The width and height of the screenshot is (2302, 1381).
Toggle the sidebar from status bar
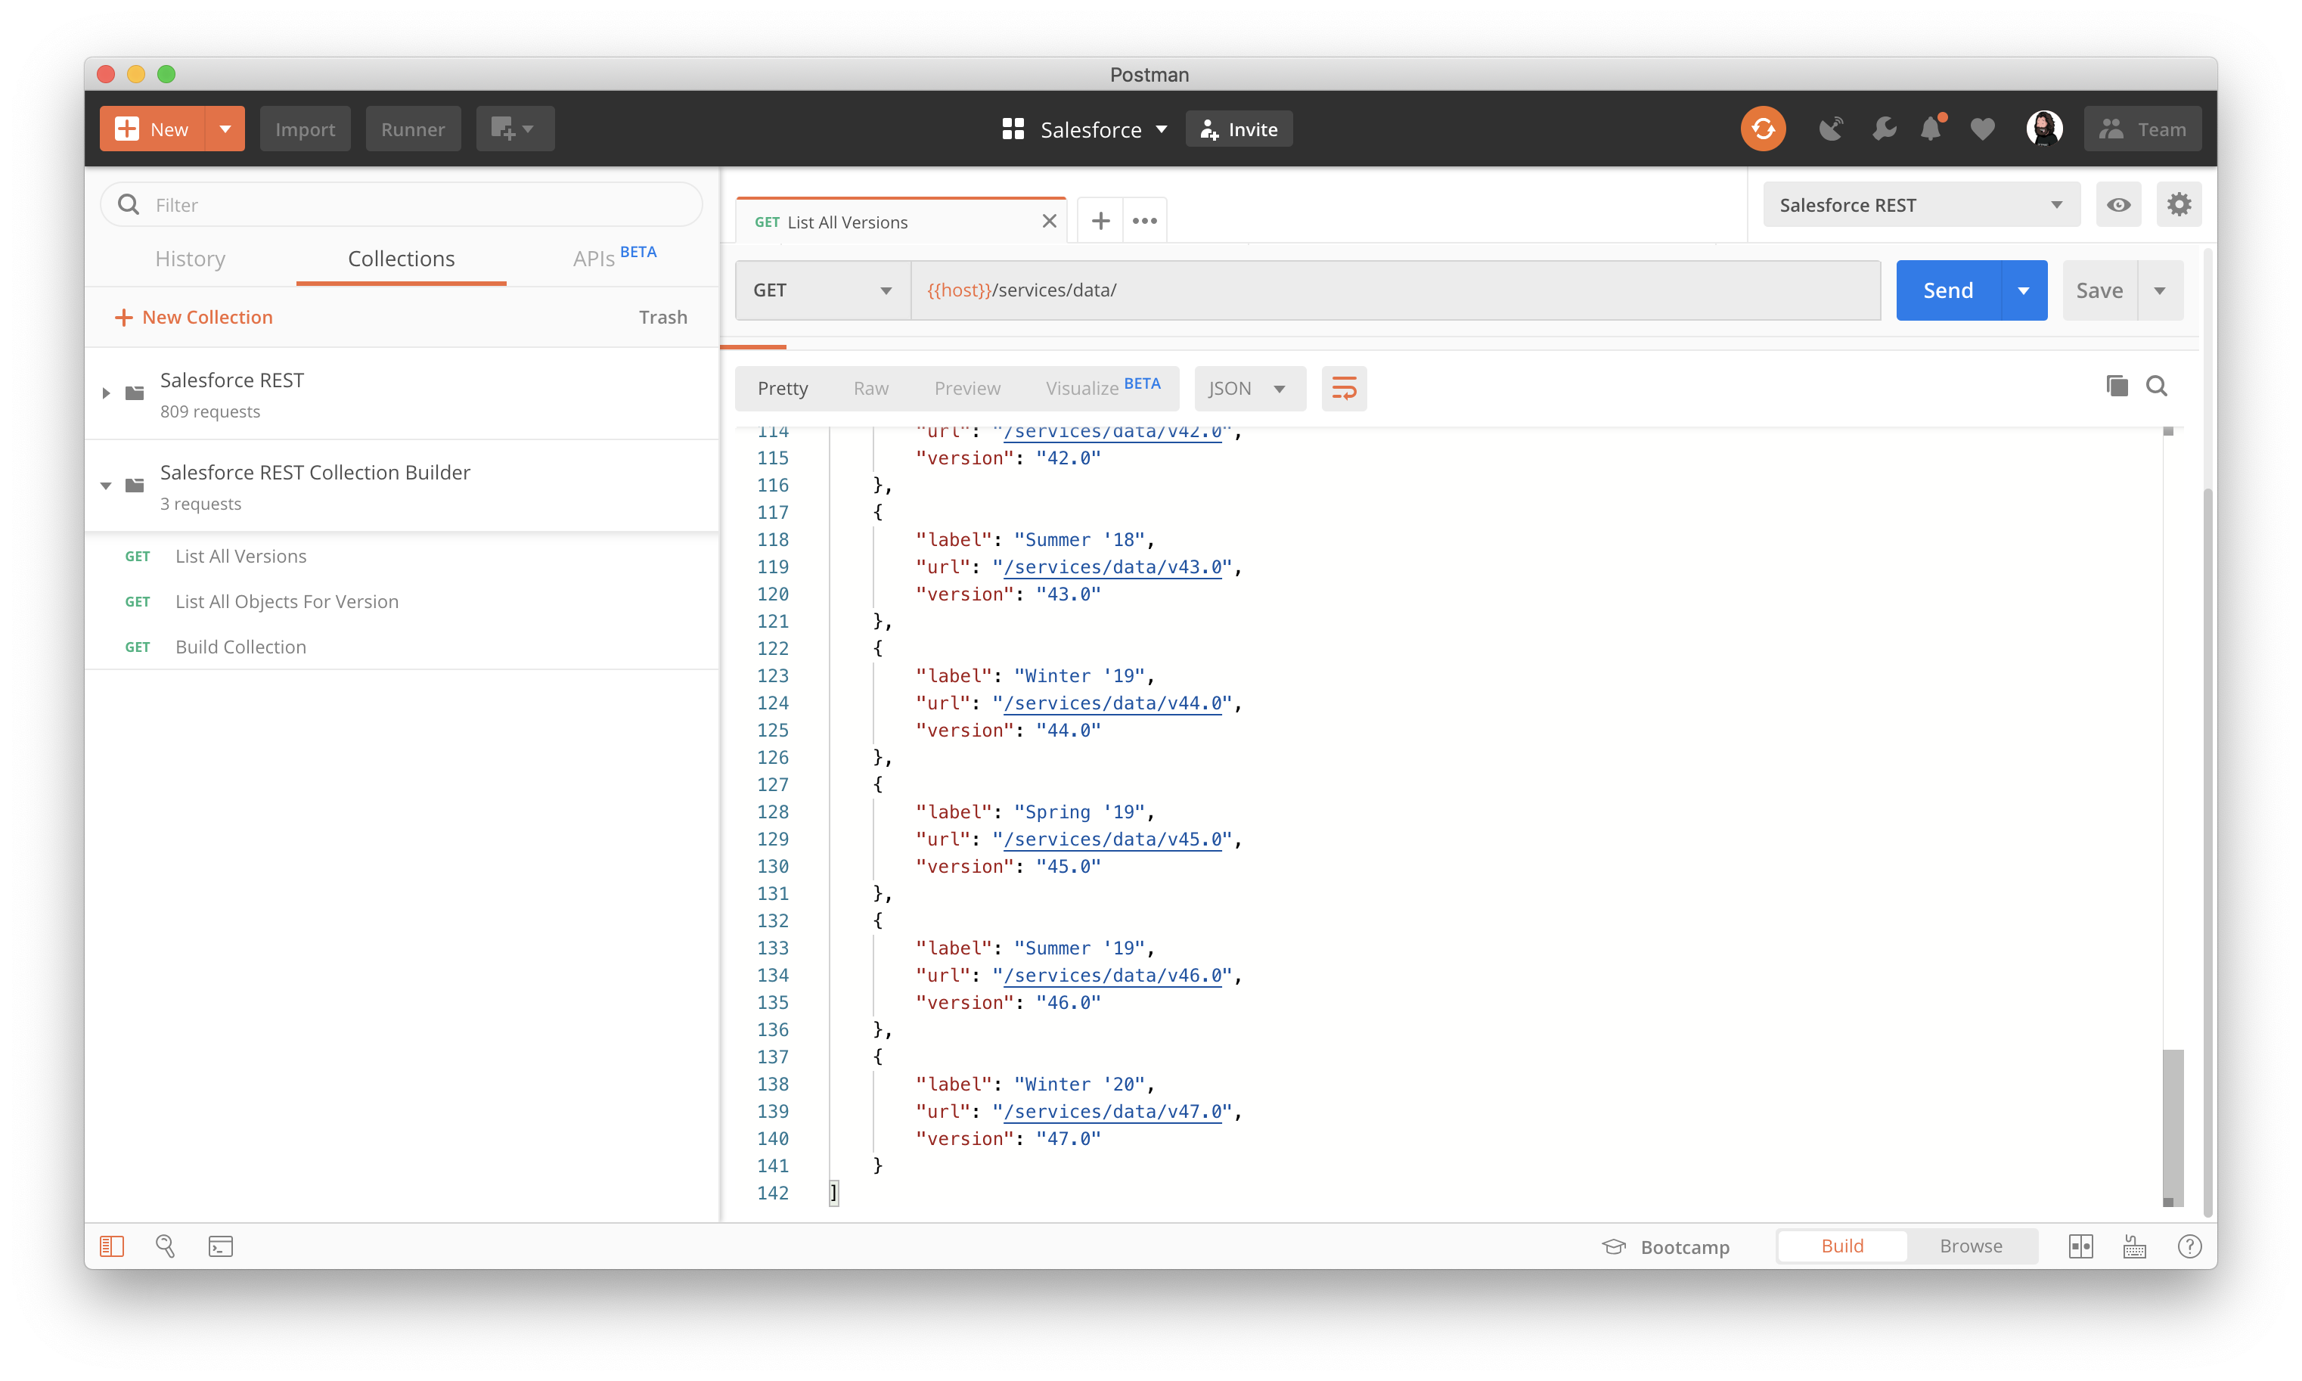coord(112,1245)
